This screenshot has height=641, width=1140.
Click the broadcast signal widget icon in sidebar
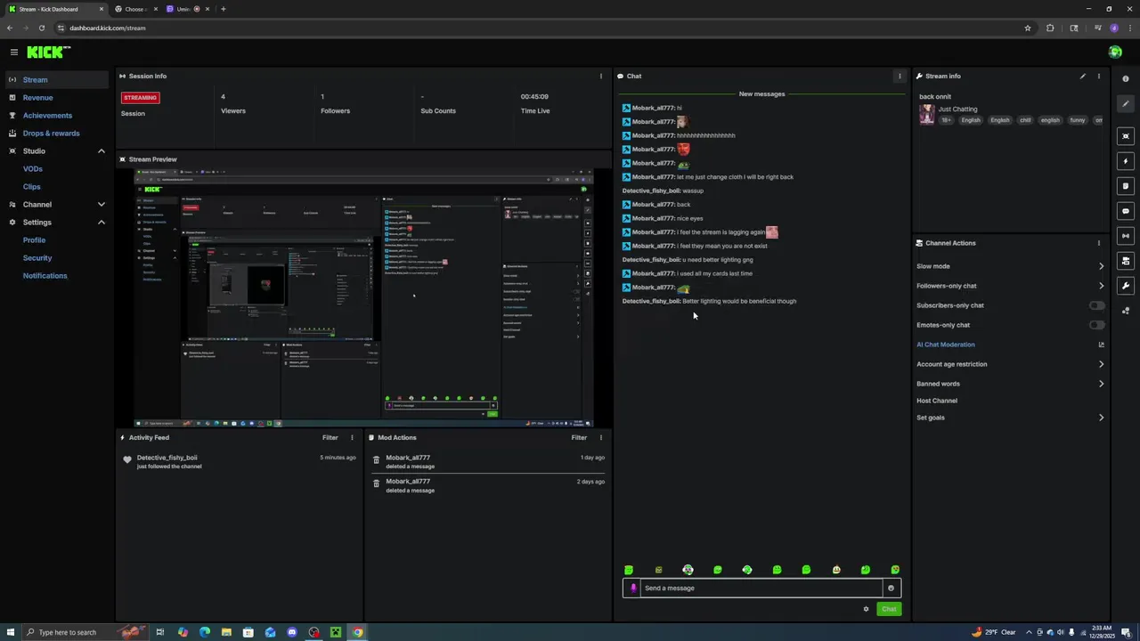point(1126,236)
